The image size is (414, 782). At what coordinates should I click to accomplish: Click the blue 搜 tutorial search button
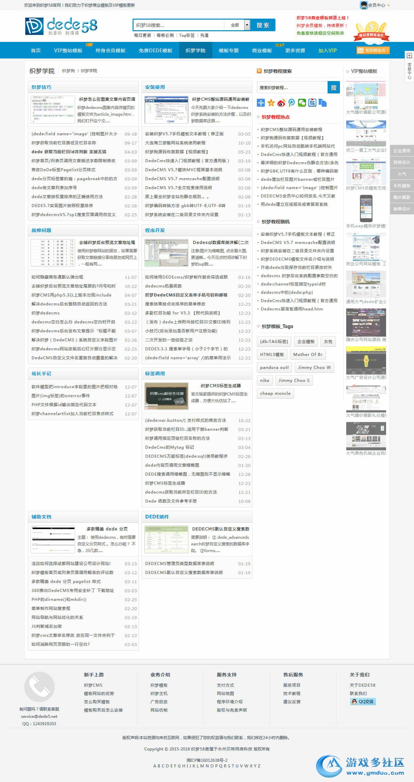coord(334,87)
